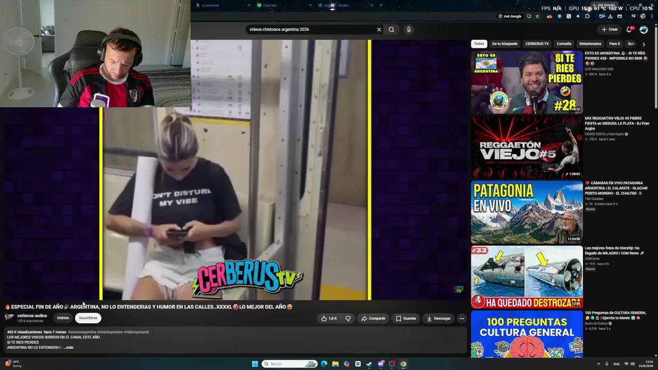Open the Reggaeton Viejo #5 thumbnail
Viewport: 658px width, 370px height.
pos(527,147)
